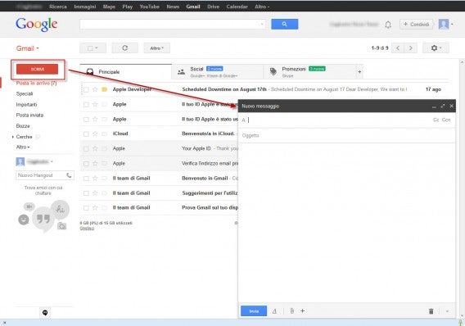The height and width of the screenshot is (326, 465).
Task: Expand the Cerchie label
Action: [x=13, y=137]
